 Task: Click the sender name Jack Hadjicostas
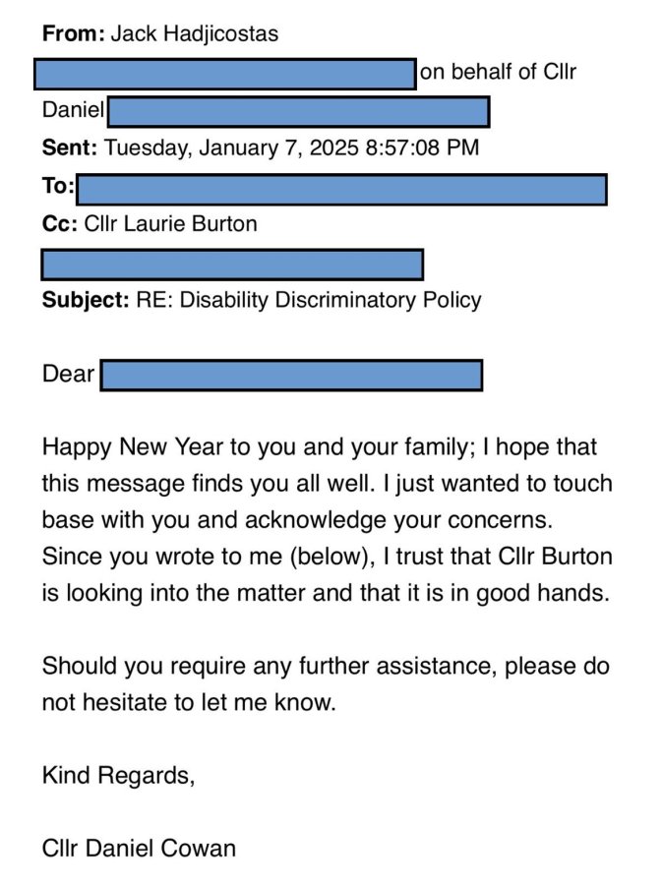pos(194,33)
